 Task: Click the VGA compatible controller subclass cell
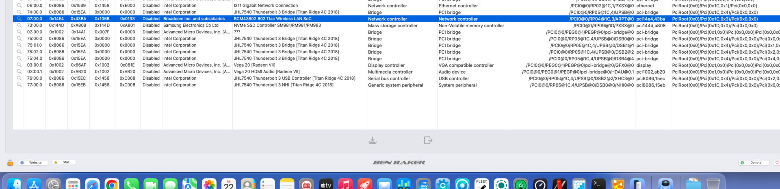[x=466, y=65]
